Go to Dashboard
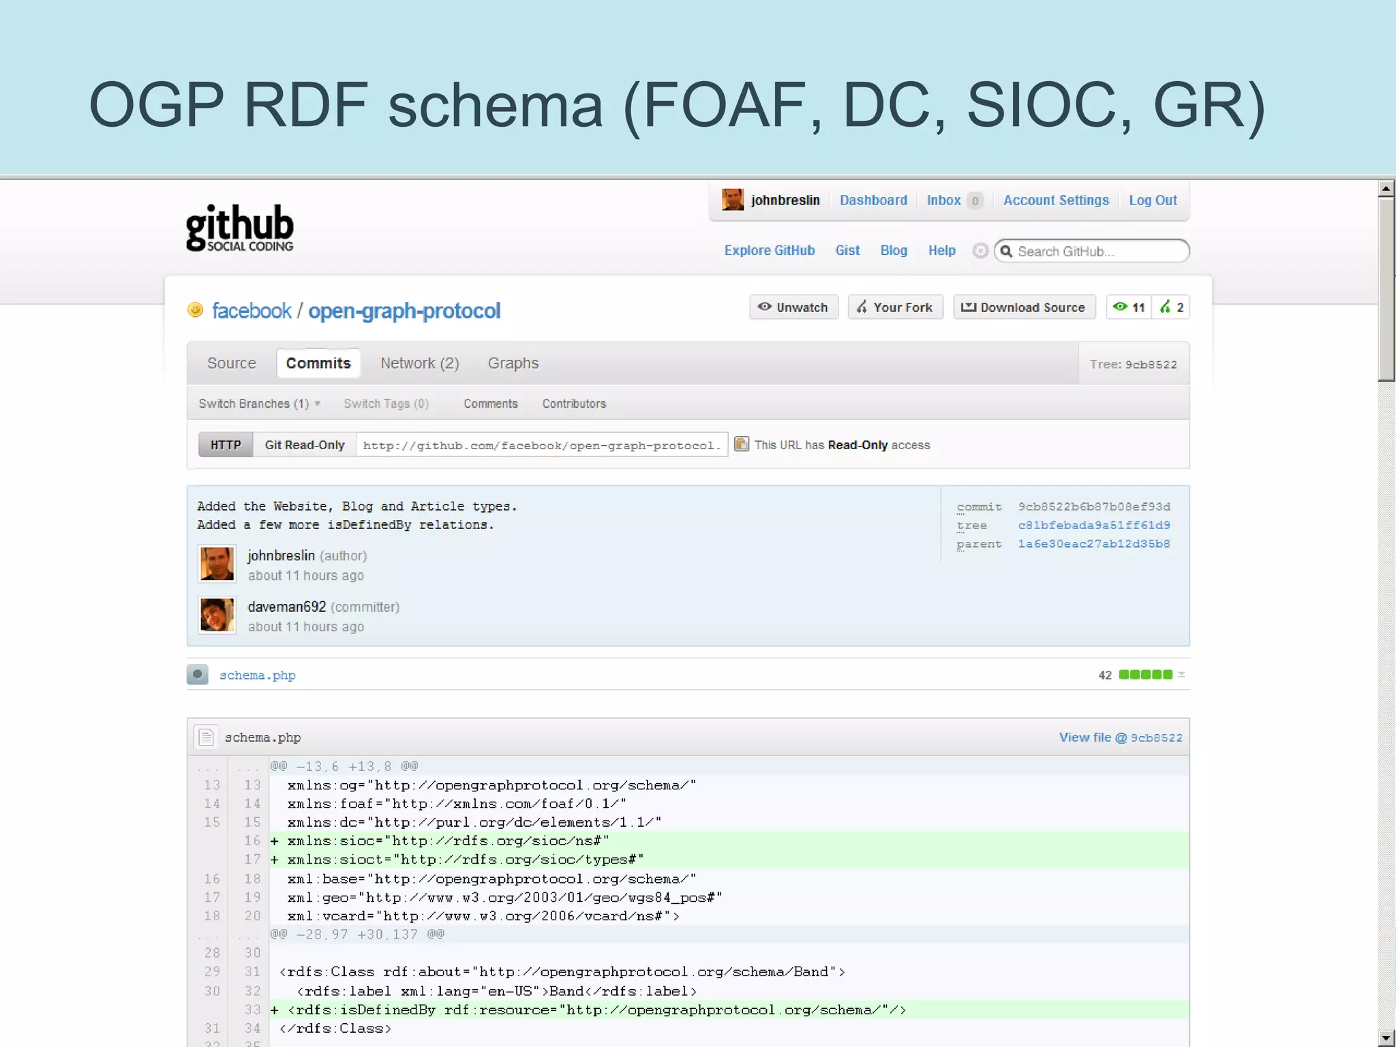This screenshot has width=1396, height=1047. tap(873, 200)
